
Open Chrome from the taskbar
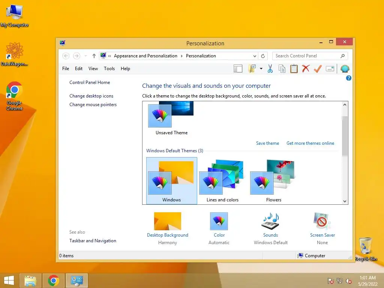pos(53,280)
